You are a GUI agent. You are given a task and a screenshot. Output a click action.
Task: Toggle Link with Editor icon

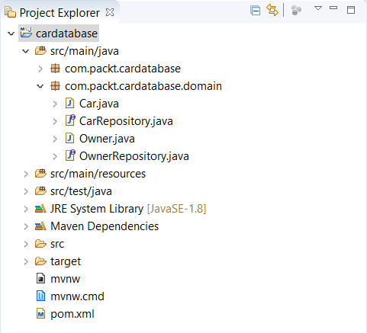(272, 11)
